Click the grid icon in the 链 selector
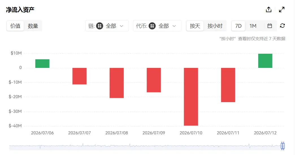This screenshot has height=155, width=295. (99, 26)
